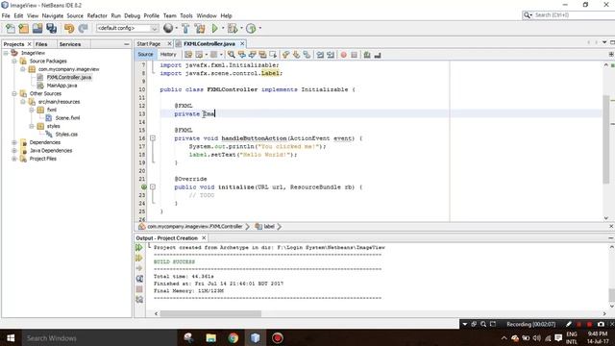This screenshot has width=615, height=346.
Task: Click the Debug Project icon
Action: 233,28
